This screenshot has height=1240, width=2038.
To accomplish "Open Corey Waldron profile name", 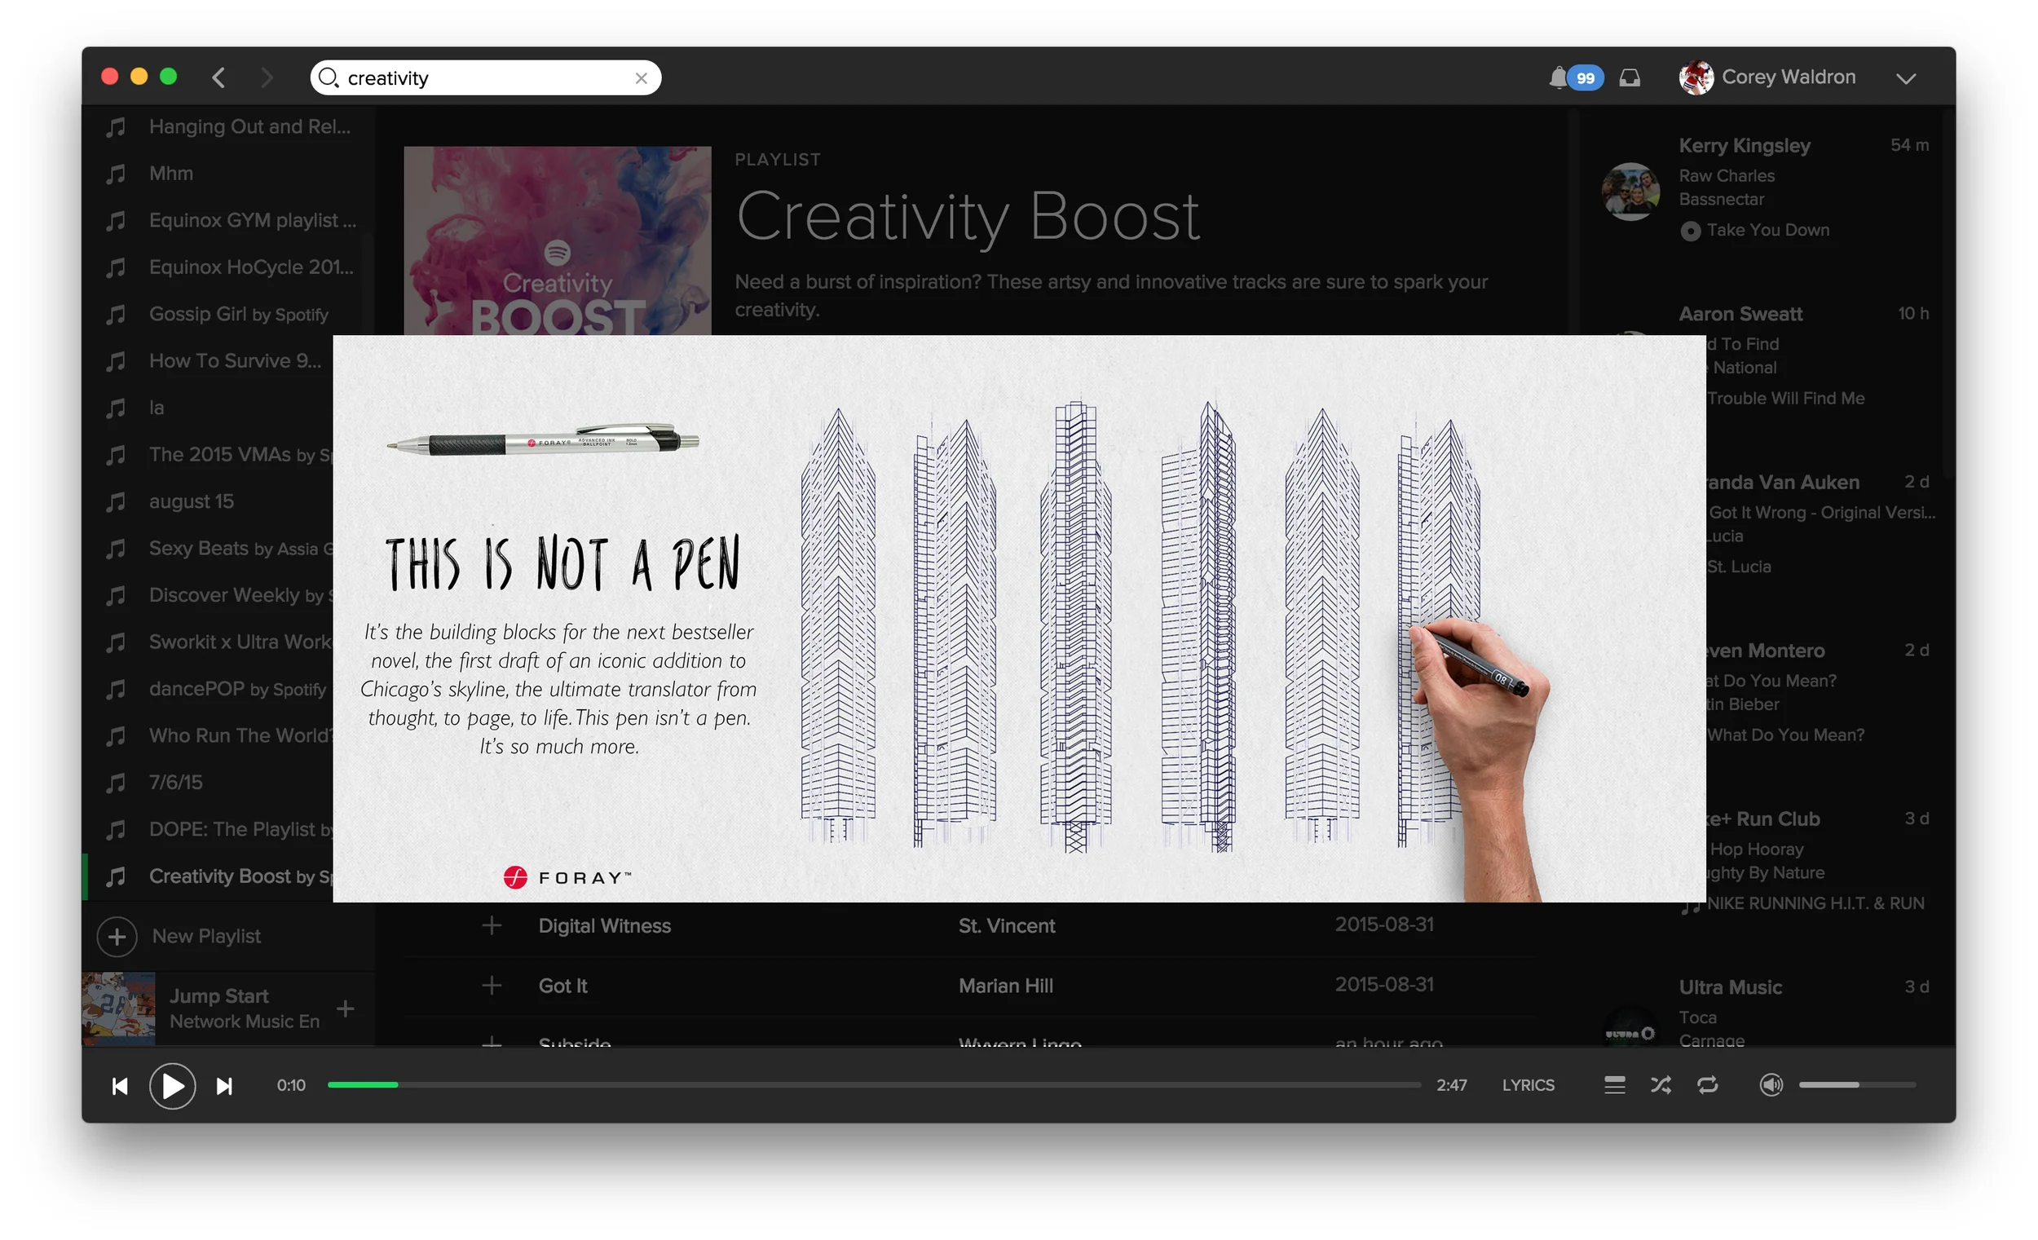I will click(1789, 77).
